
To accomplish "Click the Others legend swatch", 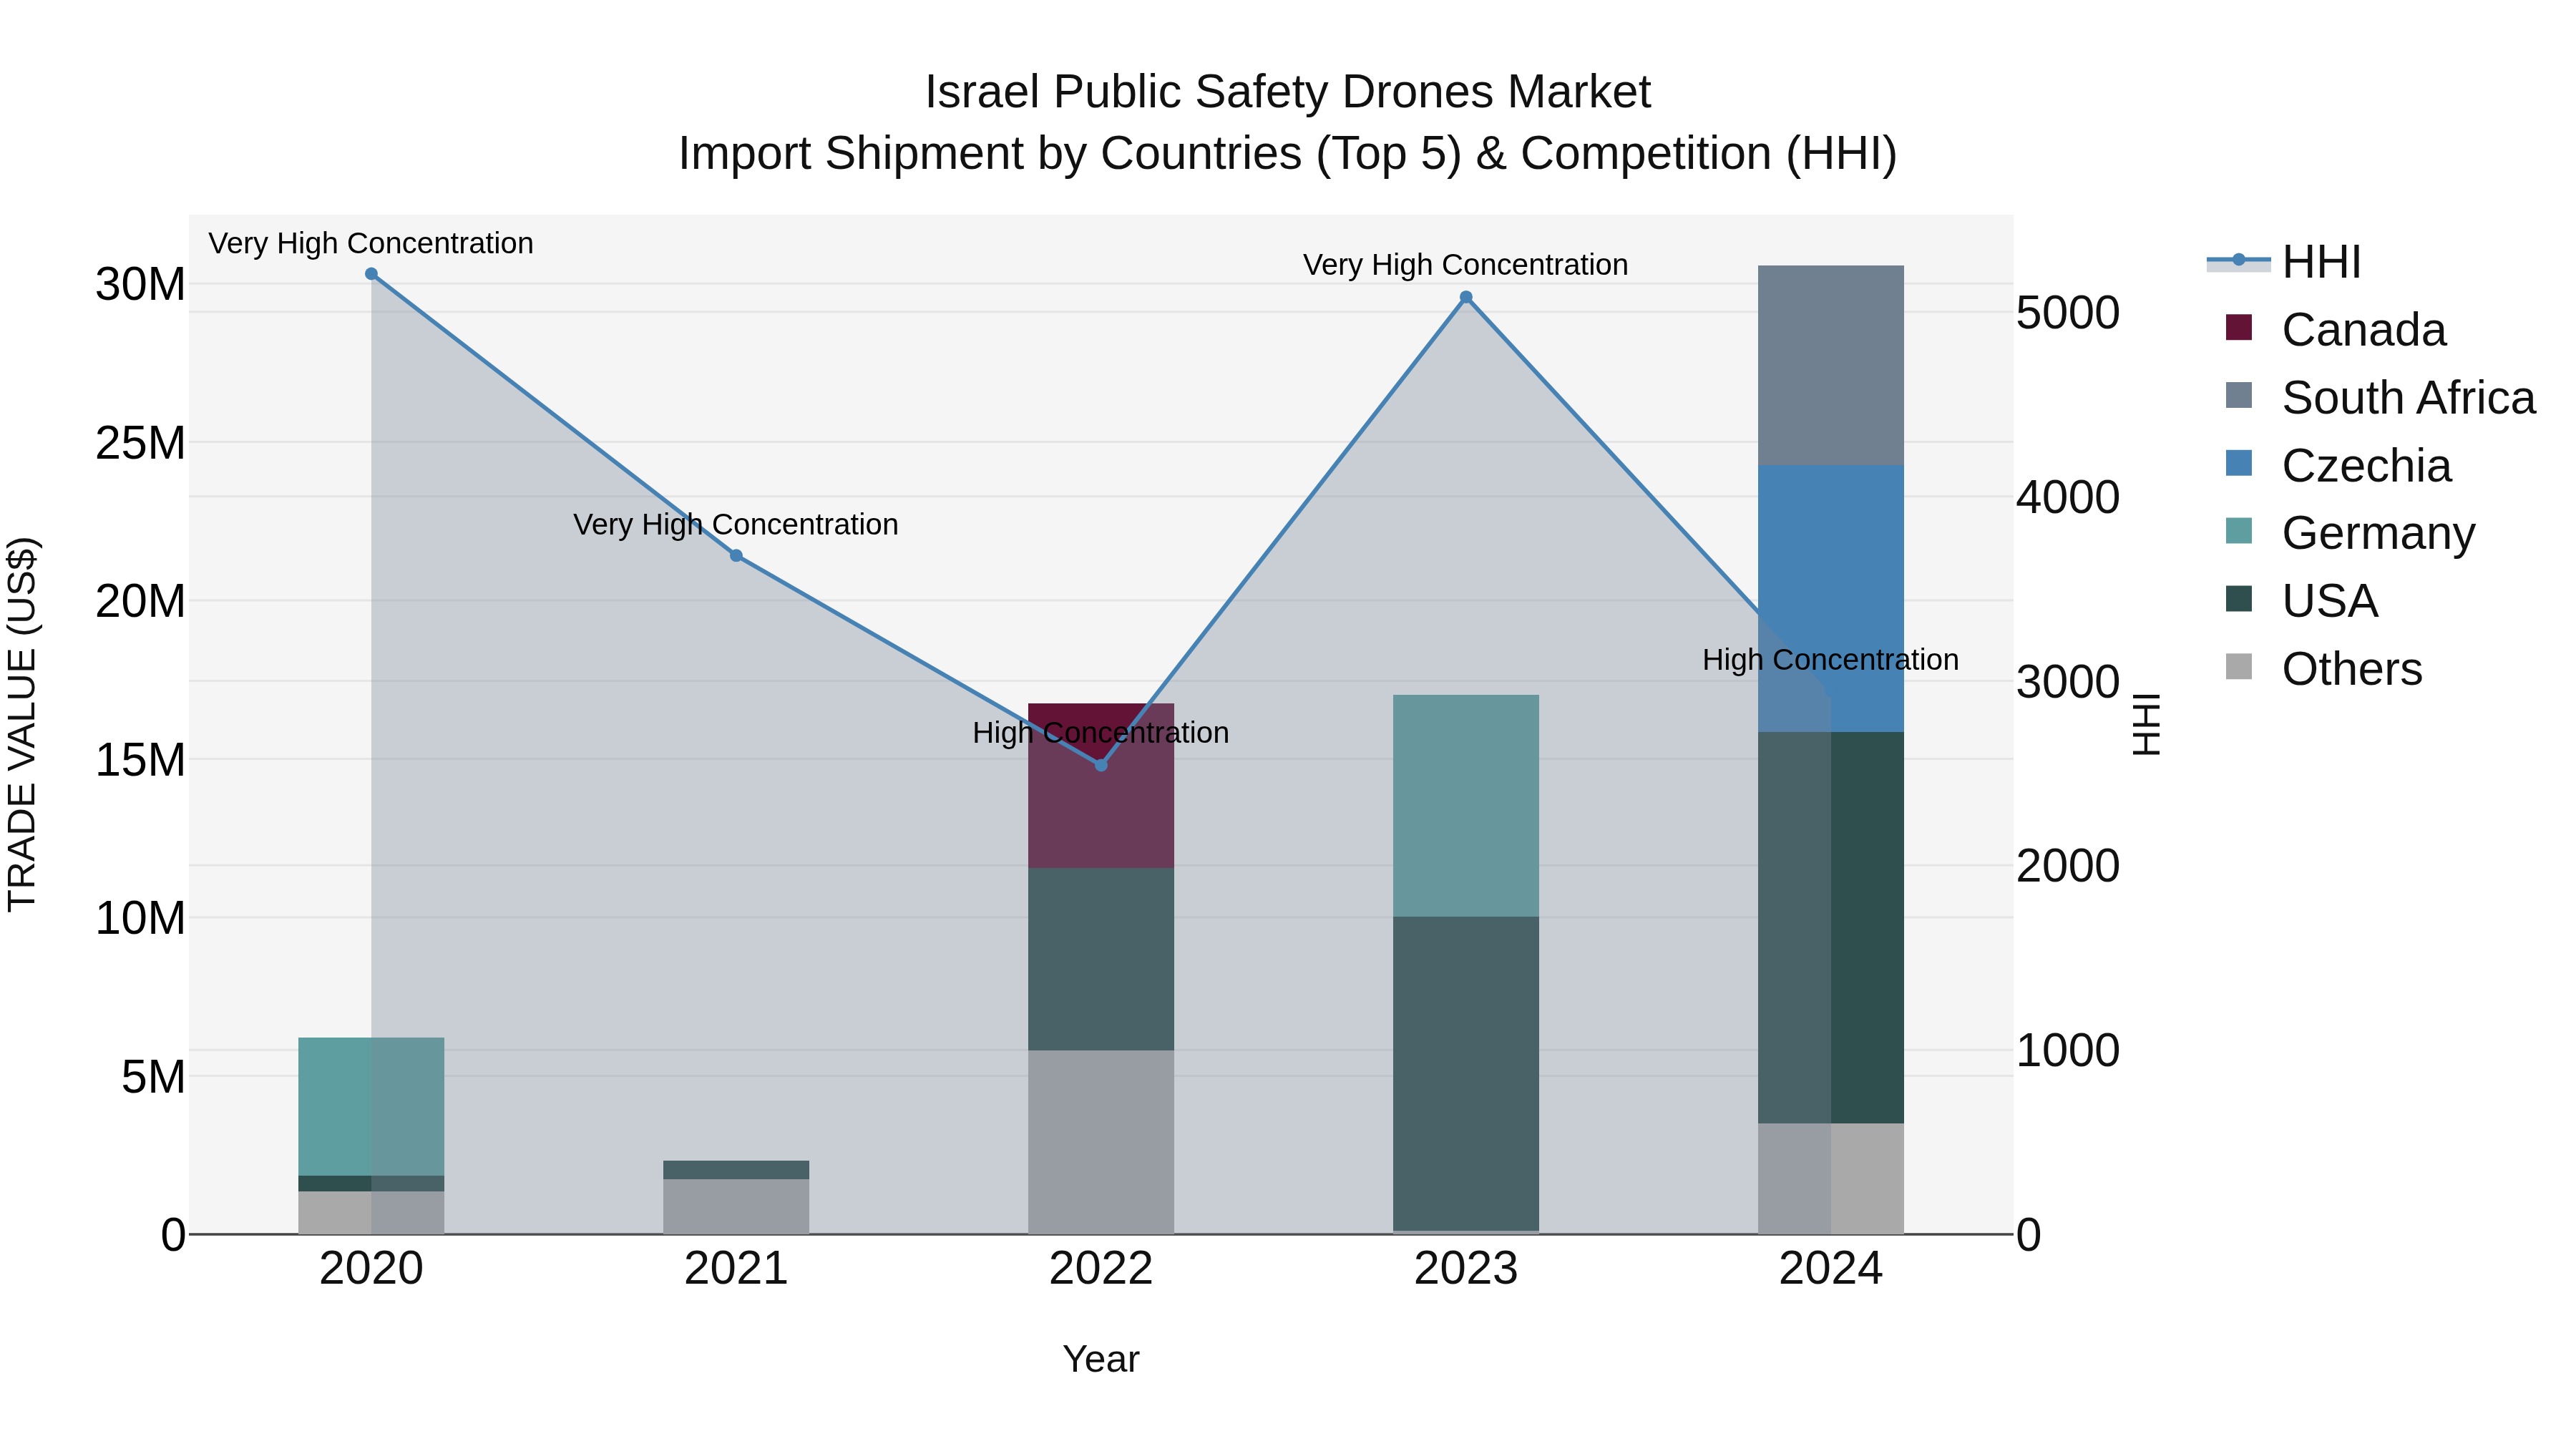I will point(2239,667).
